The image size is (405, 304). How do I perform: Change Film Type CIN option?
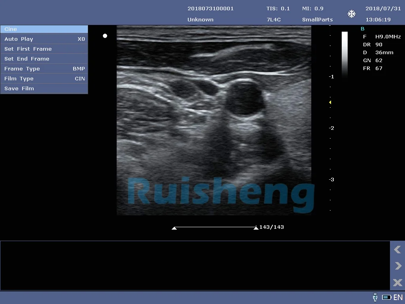pyautogui.click(x=44, y=79)
